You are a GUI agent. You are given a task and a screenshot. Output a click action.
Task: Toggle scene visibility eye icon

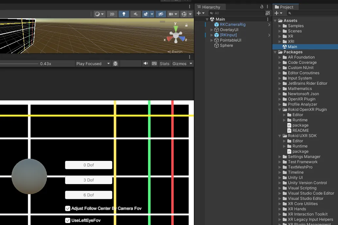pos(160,14)
